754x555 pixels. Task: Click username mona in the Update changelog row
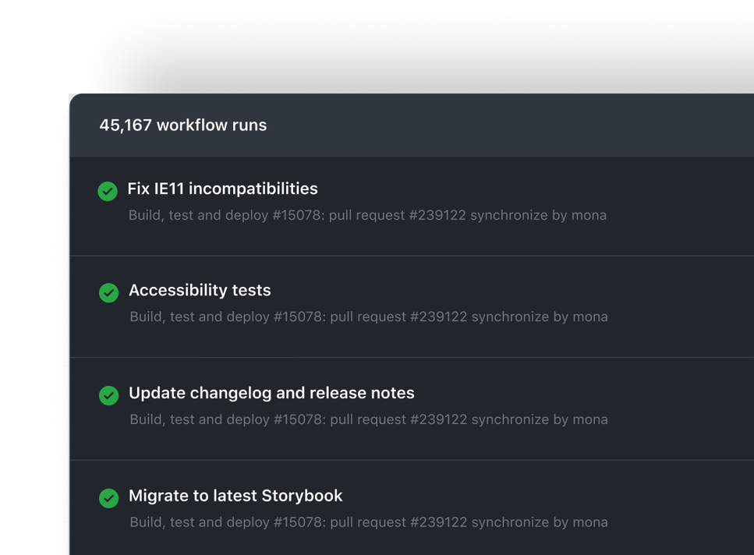[590, 419]
